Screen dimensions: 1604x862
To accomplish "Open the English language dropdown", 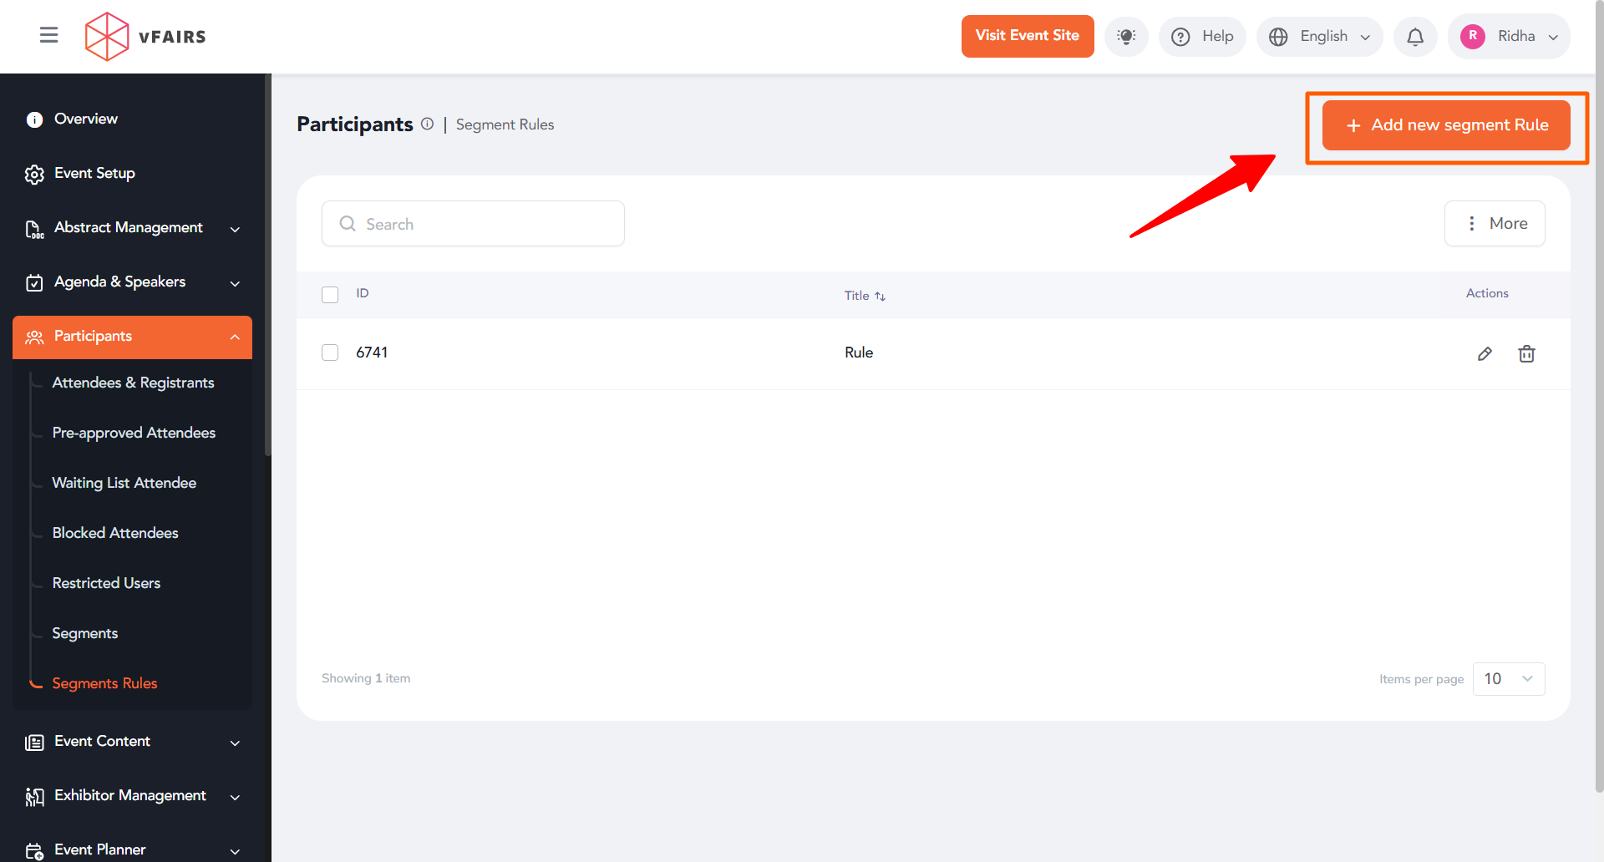I will point(1319,37).
